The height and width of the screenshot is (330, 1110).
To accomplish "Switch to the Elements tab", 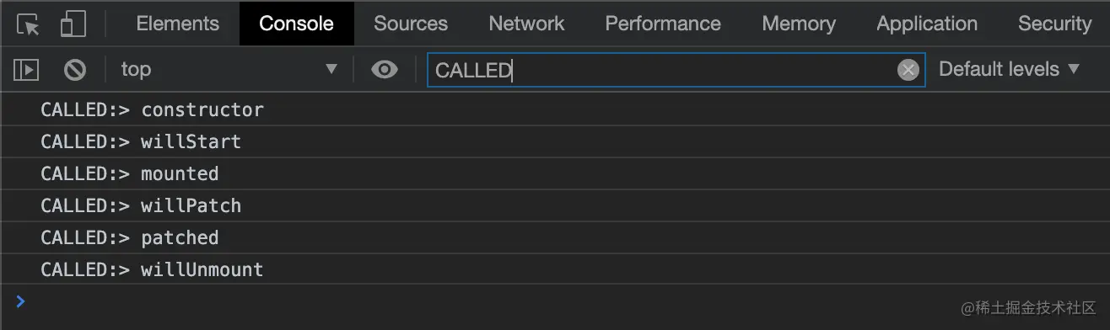I will click(x=177, y=24).
